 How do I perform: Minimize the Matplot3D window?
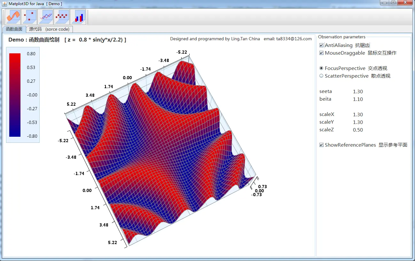click(x=384, y=3)
